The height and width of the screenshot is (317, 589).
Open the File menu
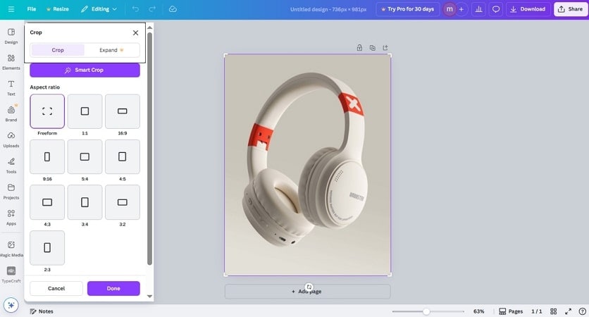point(32,9)
